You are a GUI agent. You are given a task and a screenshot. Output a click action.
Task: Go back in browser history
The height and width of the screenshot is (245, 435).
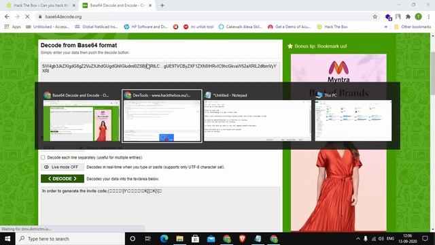pyautogui.click(x=7, y=16)
